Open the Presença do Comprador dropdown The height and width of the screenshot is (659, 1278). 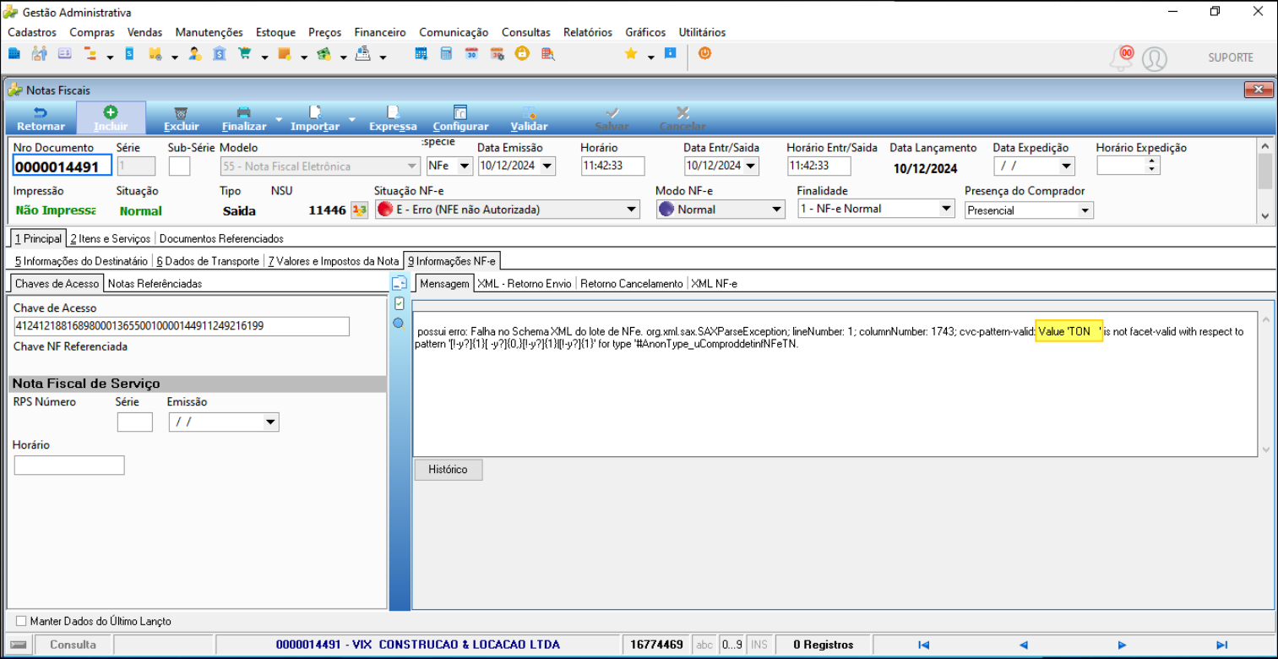pyautogui.click(x=1085, y=210)
